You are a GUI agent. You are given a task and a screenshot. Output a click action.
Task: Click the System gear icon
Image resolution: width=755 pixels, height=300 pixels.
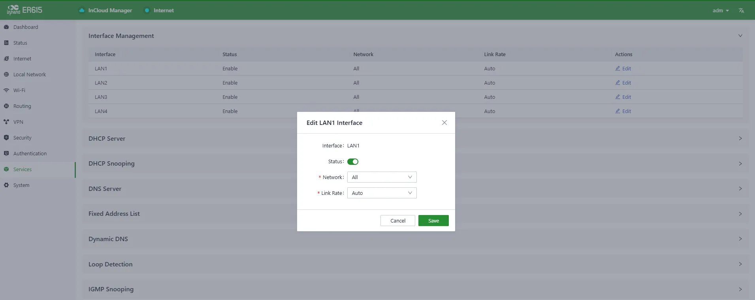6,185
